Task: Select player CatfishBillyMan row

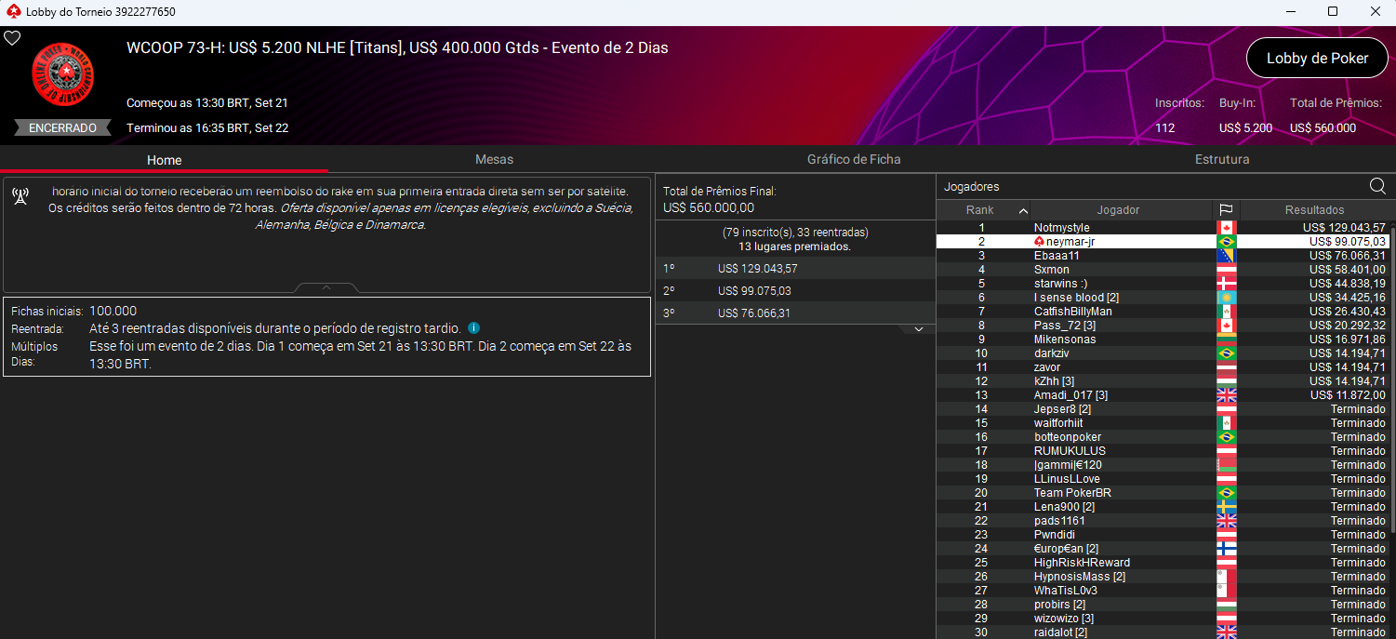Action: point(1163,312)
